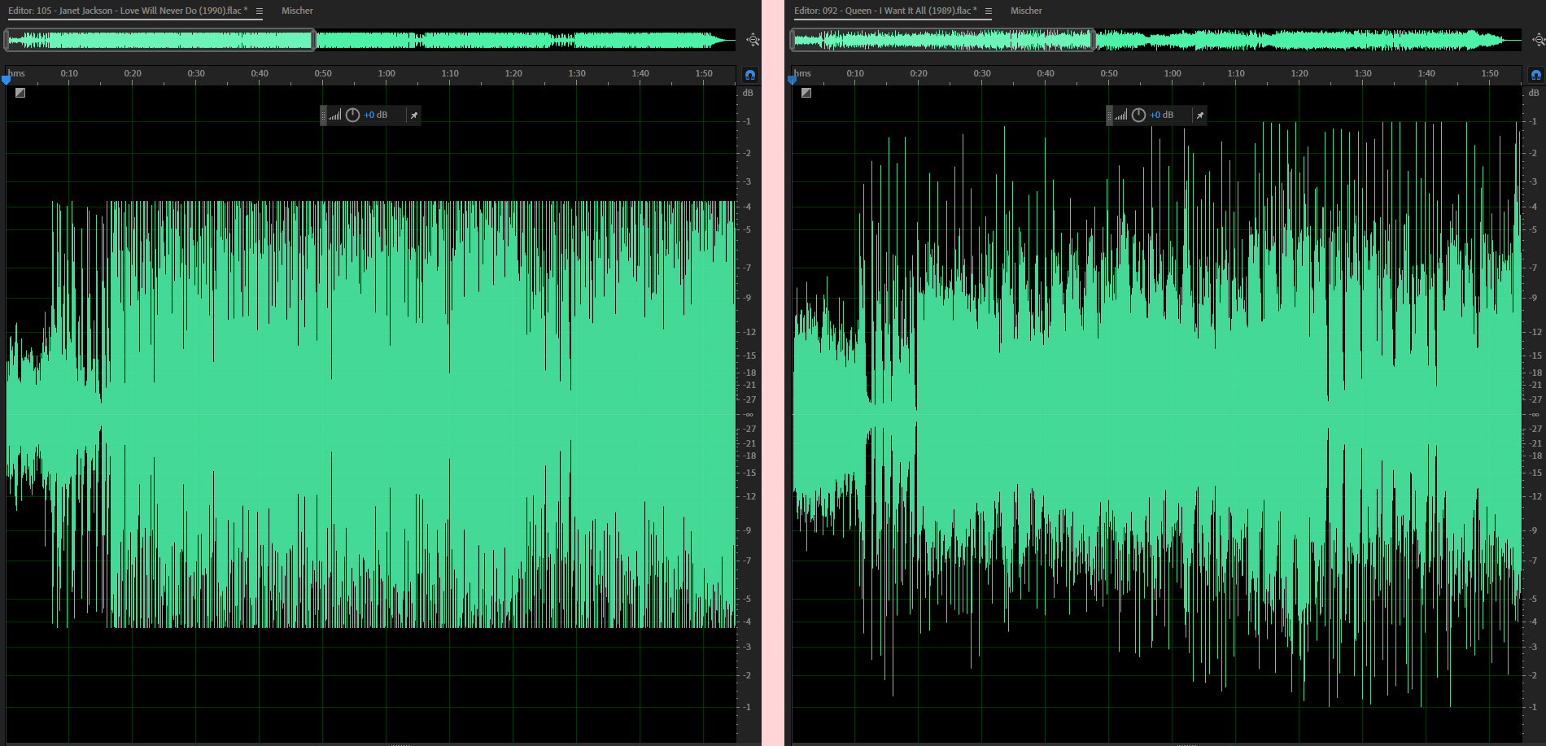Select the Janet Jackson Love Will Never Do editor tab
The width and height of the screenshot is (1546, 746).
pos(128,11)
